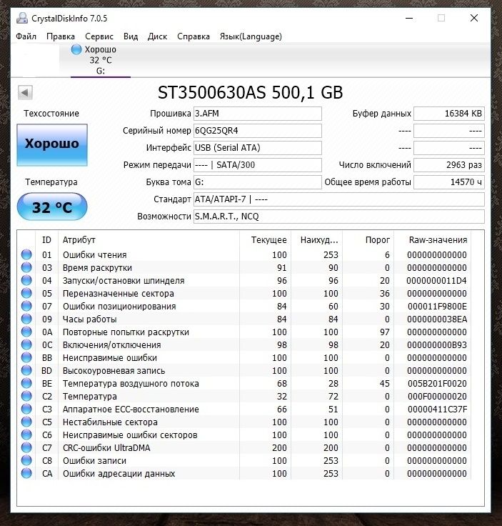Click raw value 0000000011D4
The image size is (502, 526).
coord(436,280)
